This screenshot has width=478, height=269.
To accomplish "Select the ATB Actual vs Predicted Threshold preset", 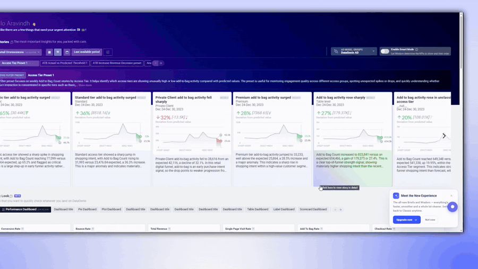I will click(65, 63).
